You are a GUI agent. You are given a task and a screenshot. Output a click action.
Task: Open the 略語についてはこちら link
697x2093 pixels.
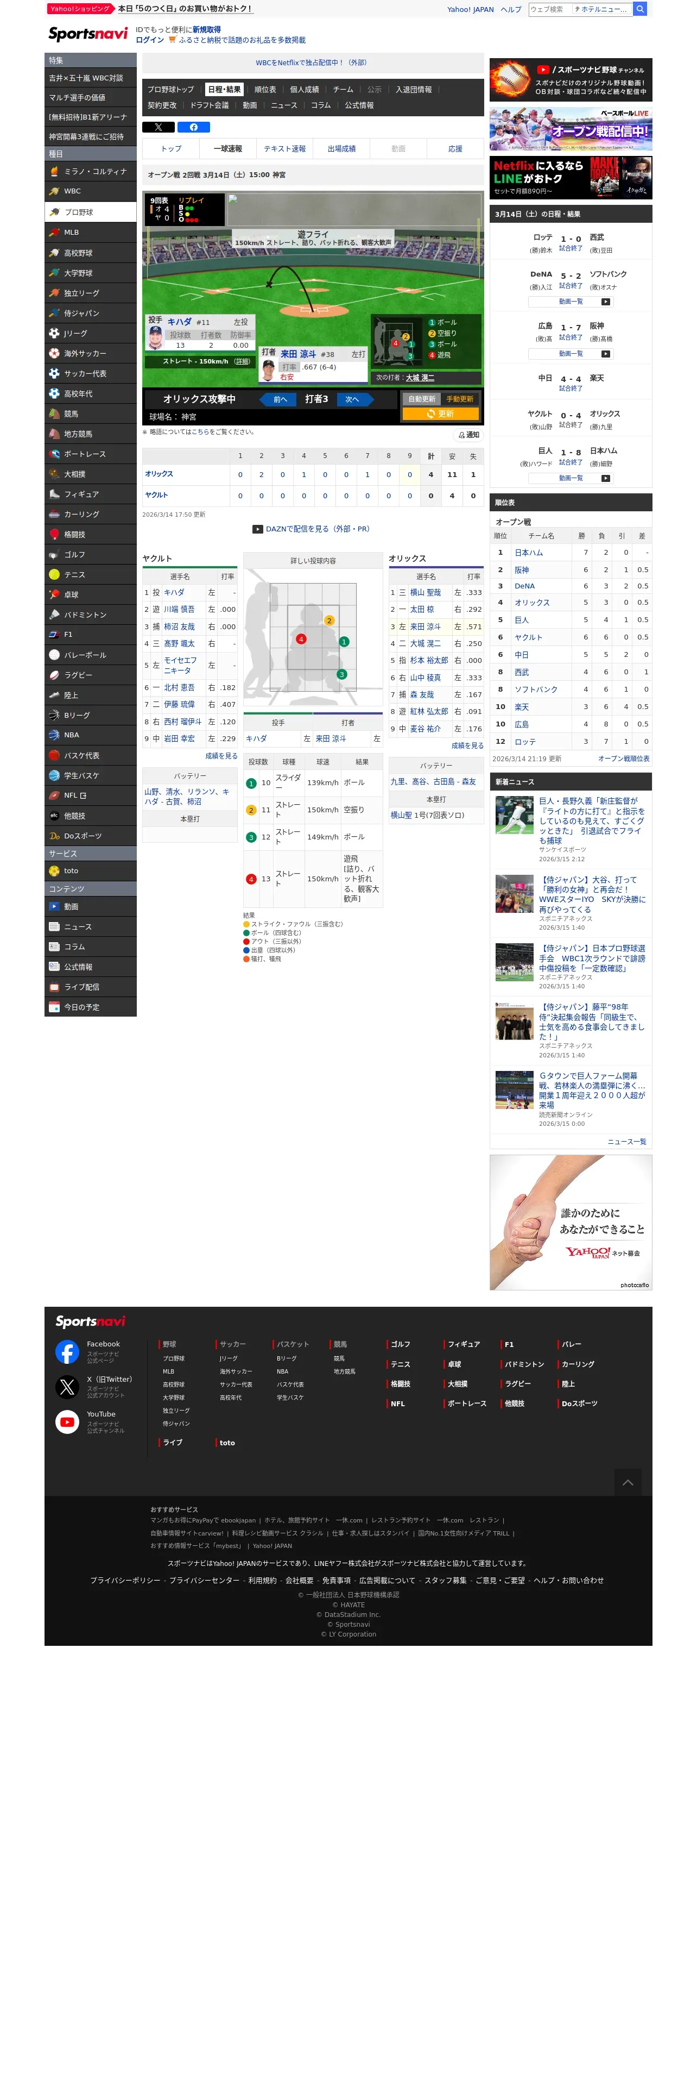pyautogui.click(x=200, y=433)
